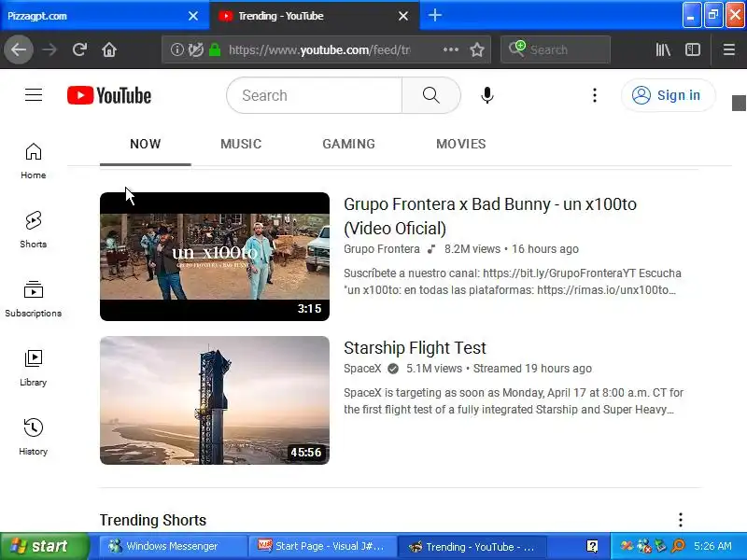The width and height of the screenshot is (747, 560).
Task: Click the browser forward arrow
Action: click(x=49, y=49)
